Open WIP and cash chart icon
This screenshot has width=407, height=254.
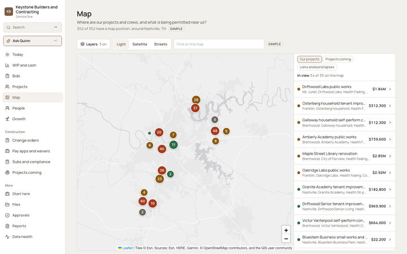[7, 65]
